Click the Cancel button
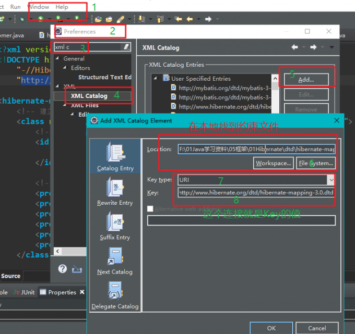Viewport: 355px width, 334px height. coord(317,328)
